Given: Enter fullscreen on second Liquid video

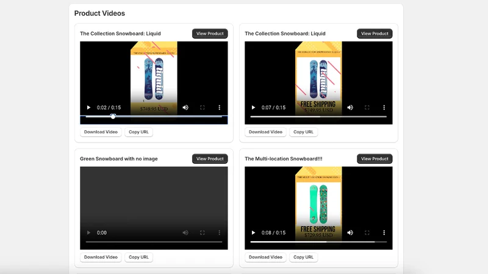Looking at the screenshot, I should click(367, 108).
